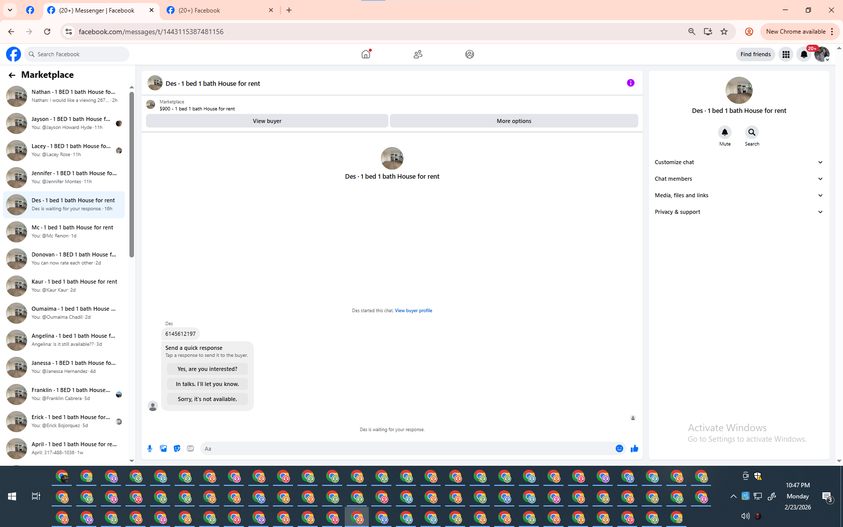Reload the page with browser refresh icon
Image resolution: width=843 pixels, height=527 pixels.
point(47,32)
